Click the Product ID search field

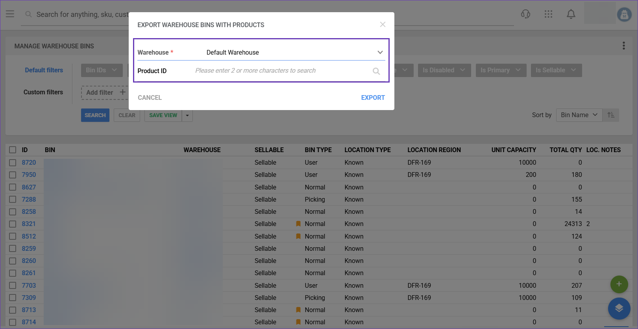tap(281, 71)
